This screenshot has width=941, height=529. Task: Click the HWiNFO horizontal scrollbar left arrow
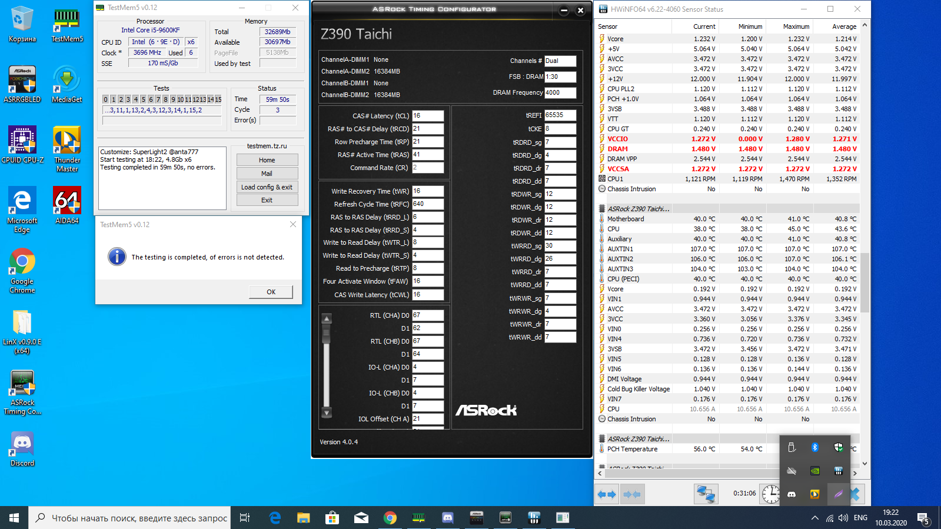[x=600, y=473]
